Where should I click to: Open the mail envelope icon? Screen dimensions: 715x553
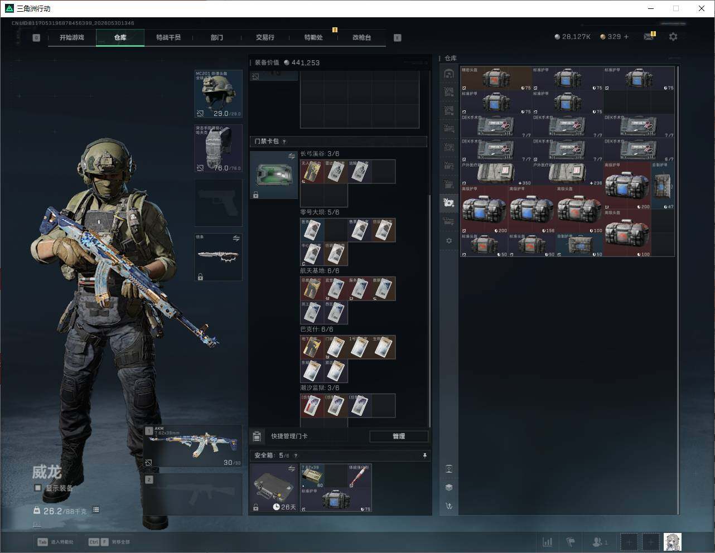[649, 37]
